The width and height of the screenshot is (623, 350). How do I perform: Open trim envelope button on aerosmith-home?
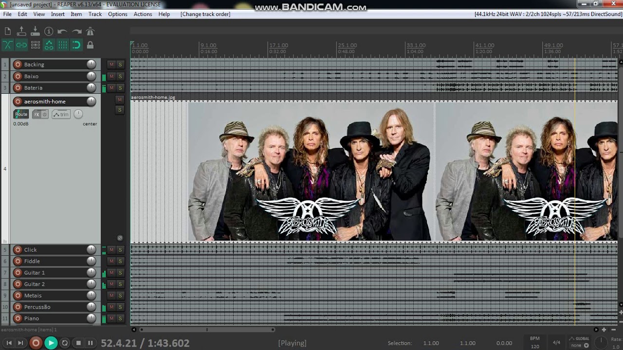point(61,114)
